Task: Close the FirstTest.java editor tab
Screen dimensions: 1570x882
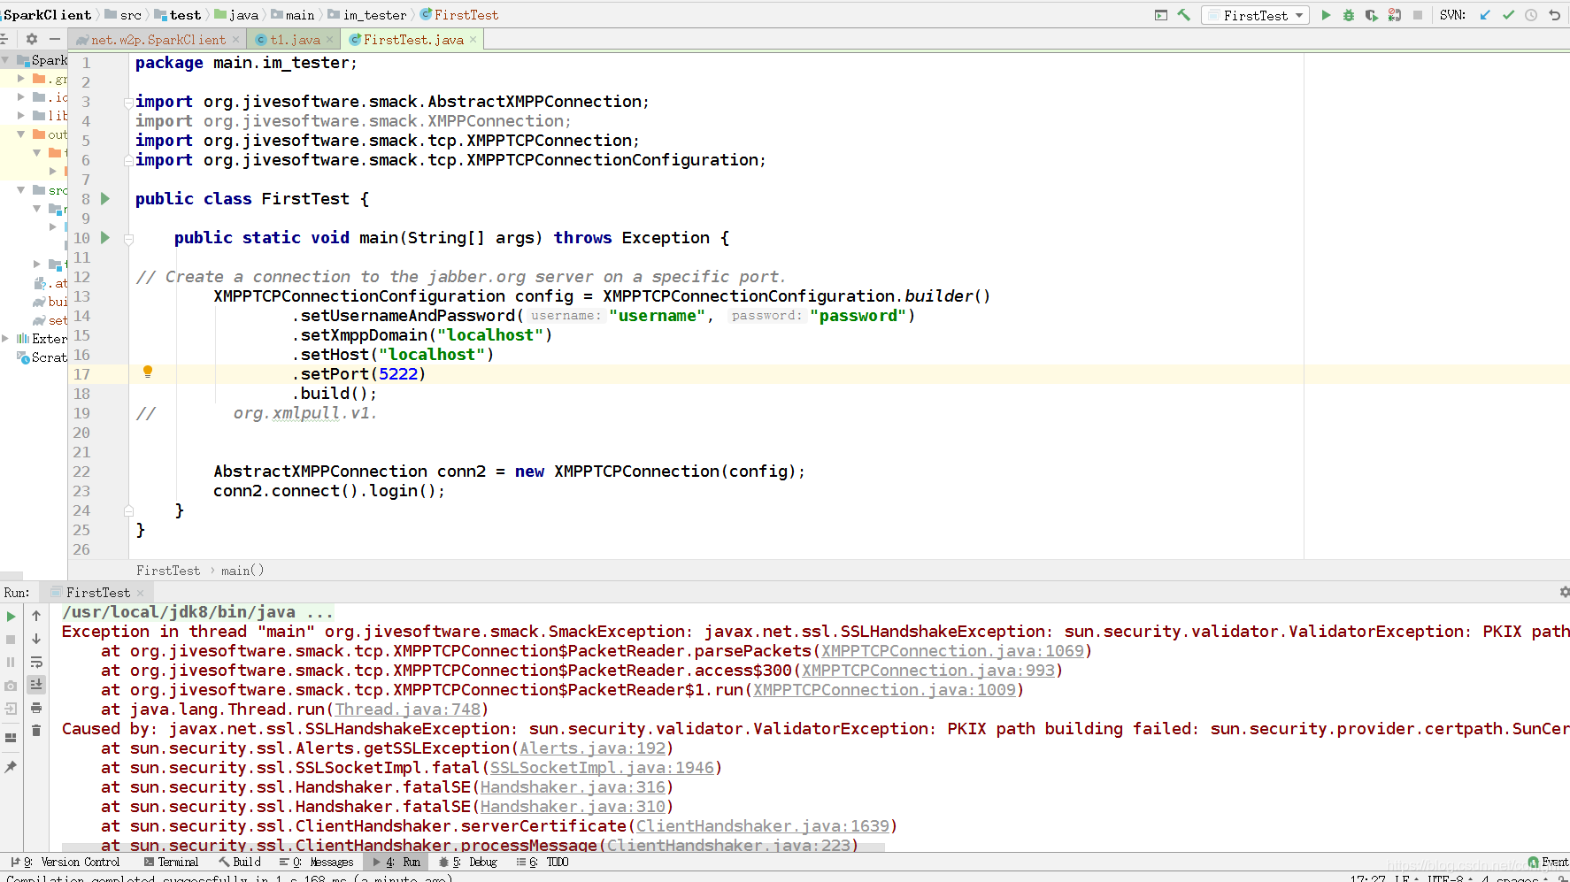Action: 473,40
